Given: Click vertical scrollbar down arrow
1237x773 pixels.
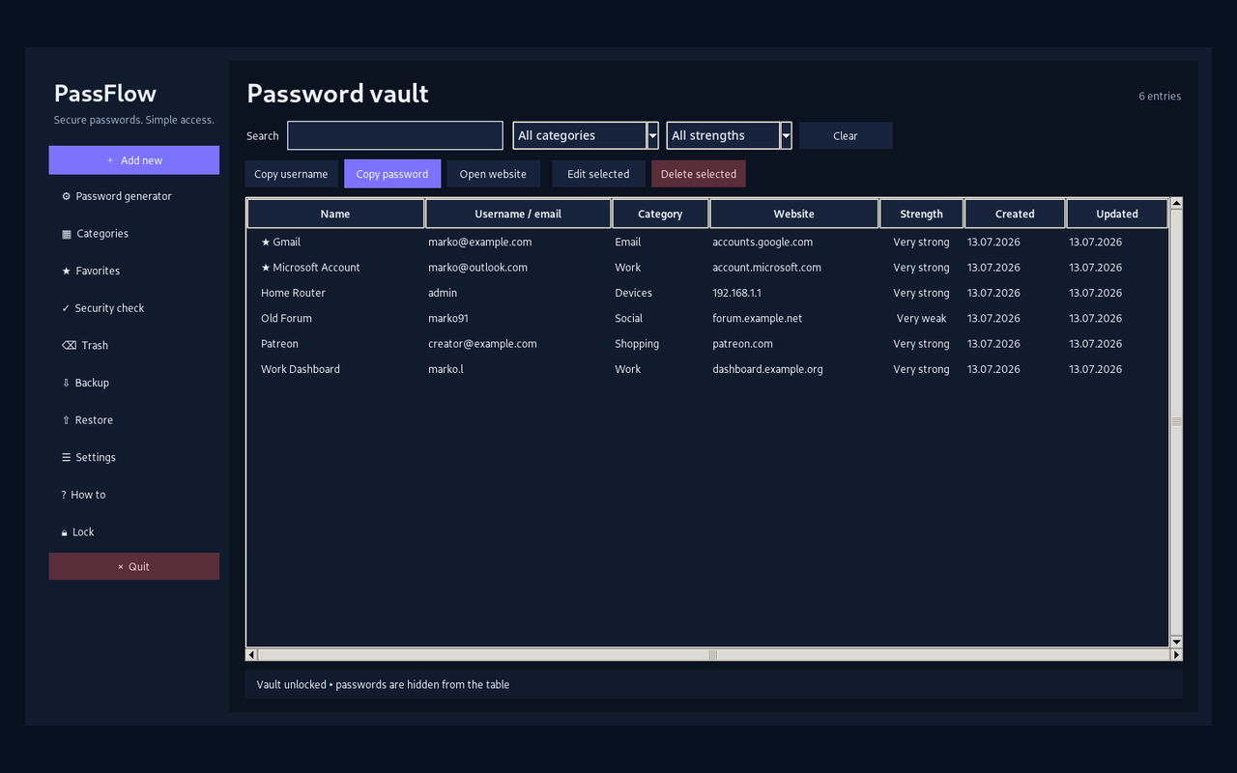Looking at the screenshot, I should point(1176,642).
